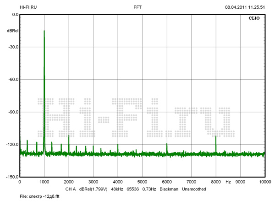Click the harmonic peak at 4000 Hz
Image resolution: width=275 pixels, height=206 pixels.
pos(118,145)
